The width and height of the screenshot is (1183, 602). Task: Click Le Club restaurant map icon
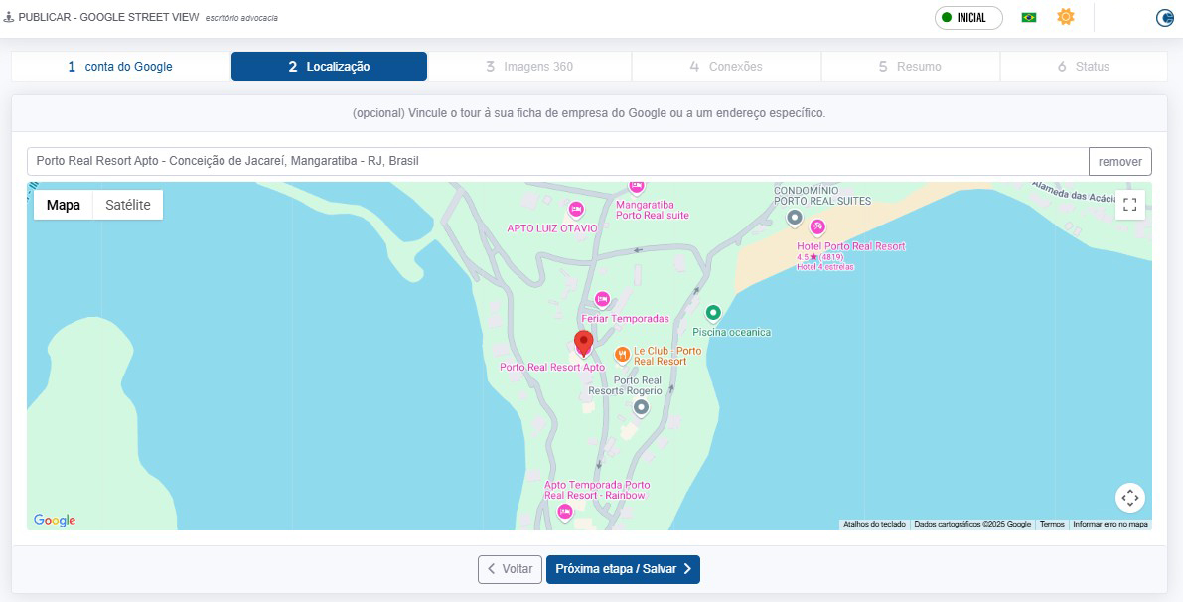[622, 354]
